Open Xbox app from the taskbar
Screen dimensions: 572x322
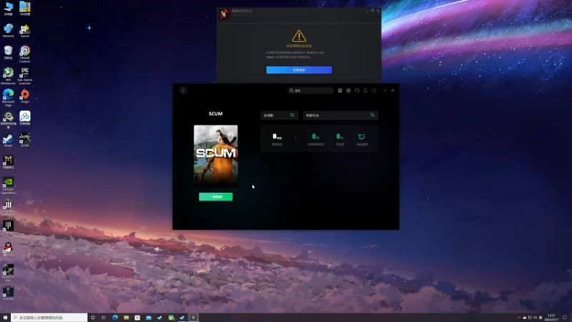pyautogui.click(x=171, y=318)
